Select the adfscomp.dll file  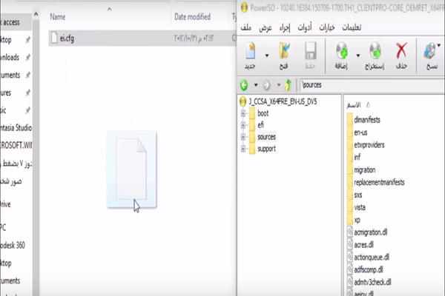369,269
